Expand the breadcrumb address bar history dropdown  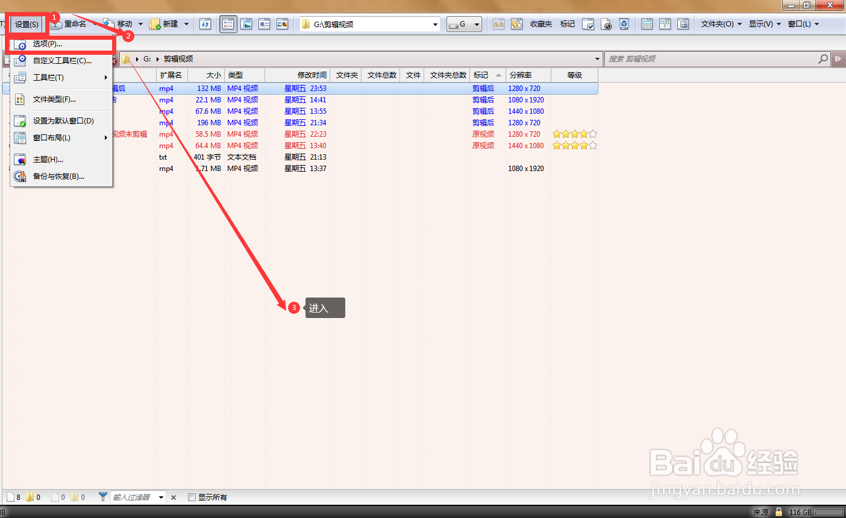coord(597,59)
